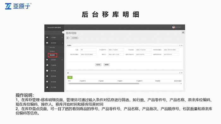Screen dimensions: 221x124
Task: Click the 库存管理 breadcrumb link
Action: pyautogui.click(x=75, y=38)
